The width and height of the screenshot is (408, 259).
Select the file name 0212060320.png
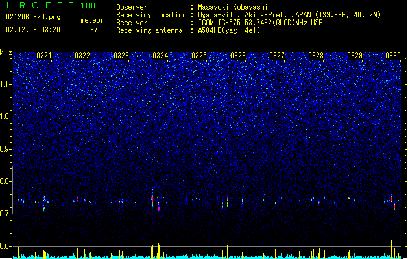33,17
